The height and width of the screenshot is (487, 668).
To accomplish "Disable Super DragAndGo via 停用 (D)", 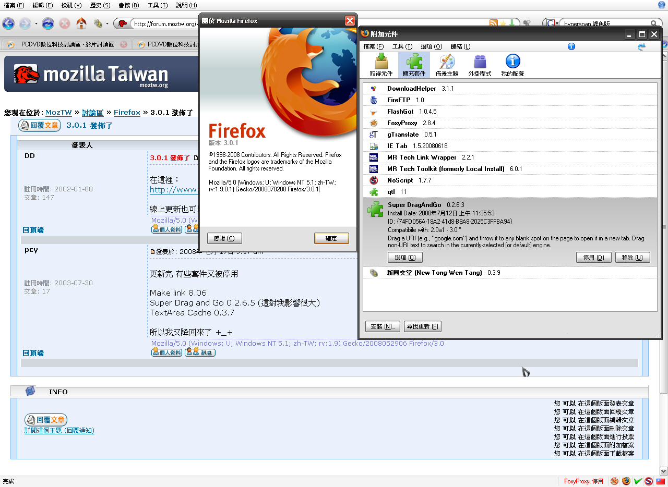I will tap(593, 258).
